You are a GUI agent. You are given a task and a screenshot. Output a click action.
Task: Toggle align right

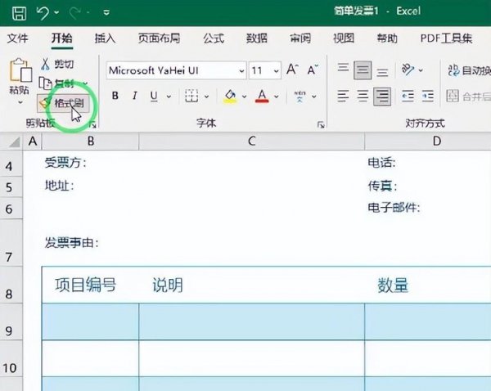pyautogui.click(x=382, y=96)
